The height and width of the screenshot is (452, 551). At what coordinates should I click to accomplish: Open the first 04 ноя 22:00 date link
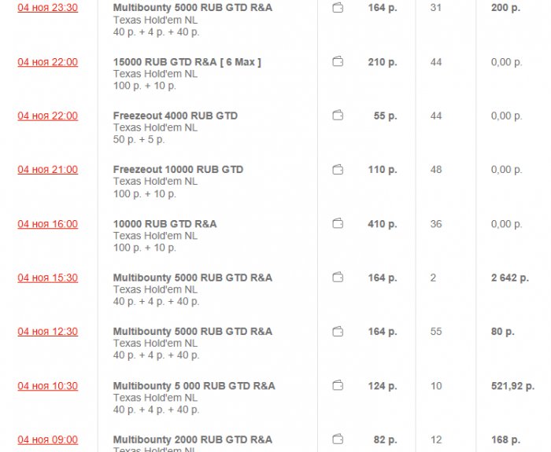coord(48,62)
